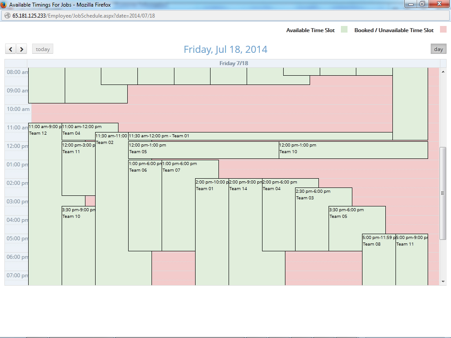Restore down the Firefox window
Image resolution: width=451 pixels, height=338 pixels.
coord(422,4)
